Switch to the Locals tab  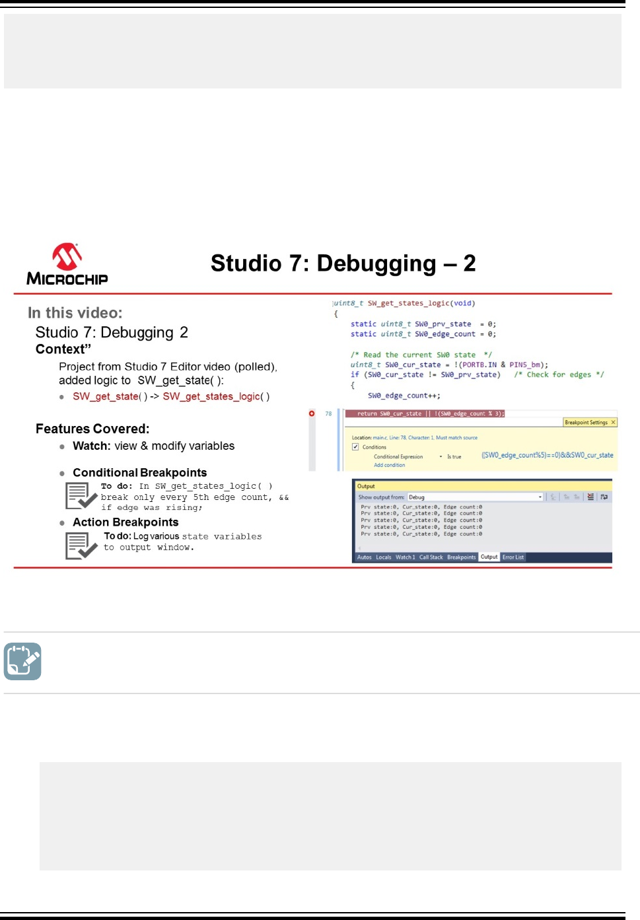click(384, 557)
